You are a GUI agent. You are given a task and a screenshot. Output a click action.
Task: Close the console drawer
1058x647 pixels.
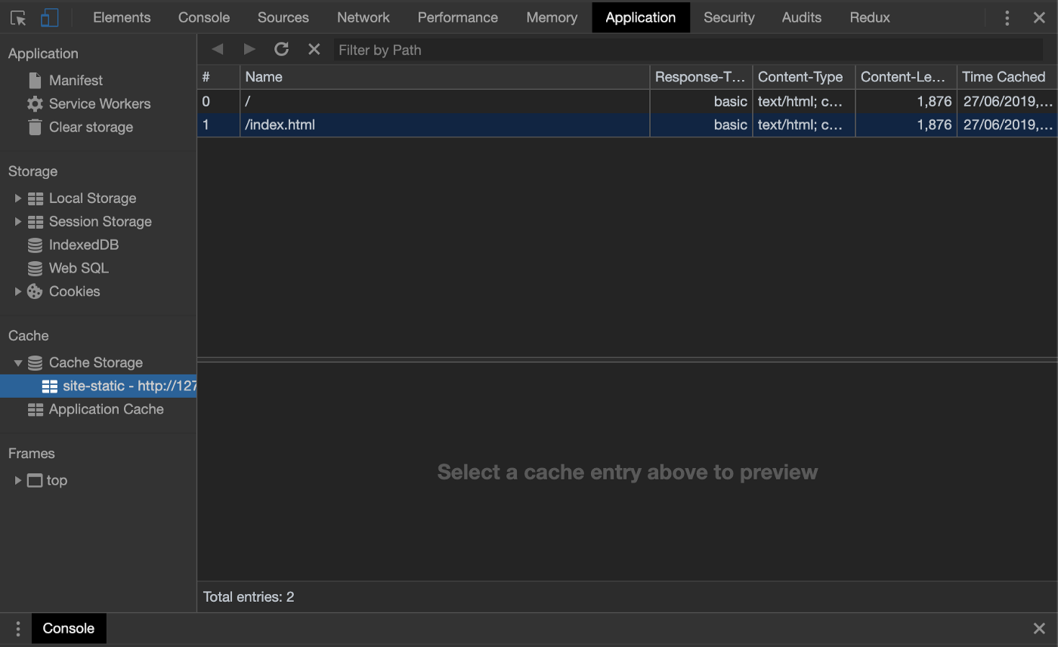(x=1039, y=629)
